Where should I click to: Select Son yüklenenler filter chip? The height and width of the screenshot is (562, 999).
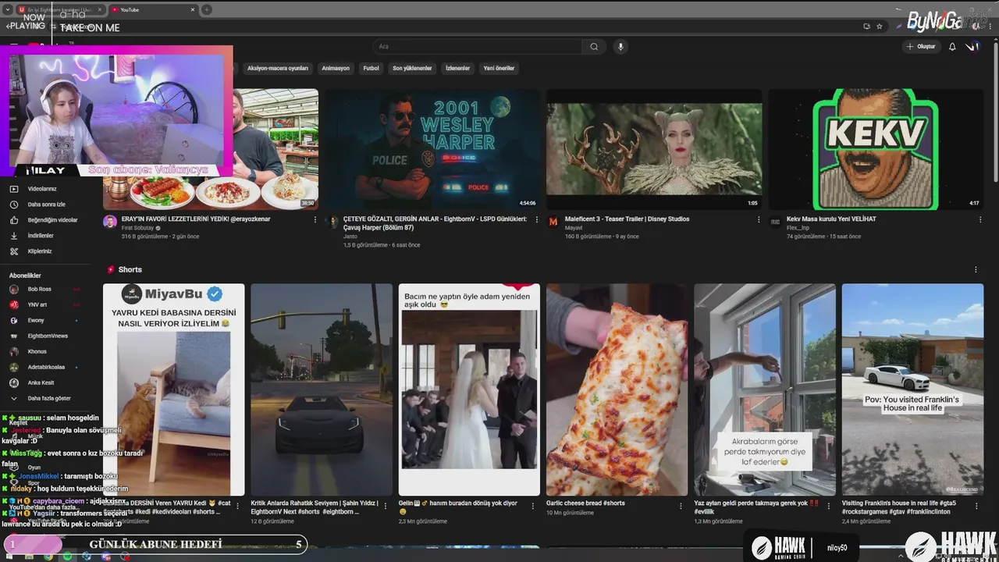pyautogui.click(x=412, y=68)
